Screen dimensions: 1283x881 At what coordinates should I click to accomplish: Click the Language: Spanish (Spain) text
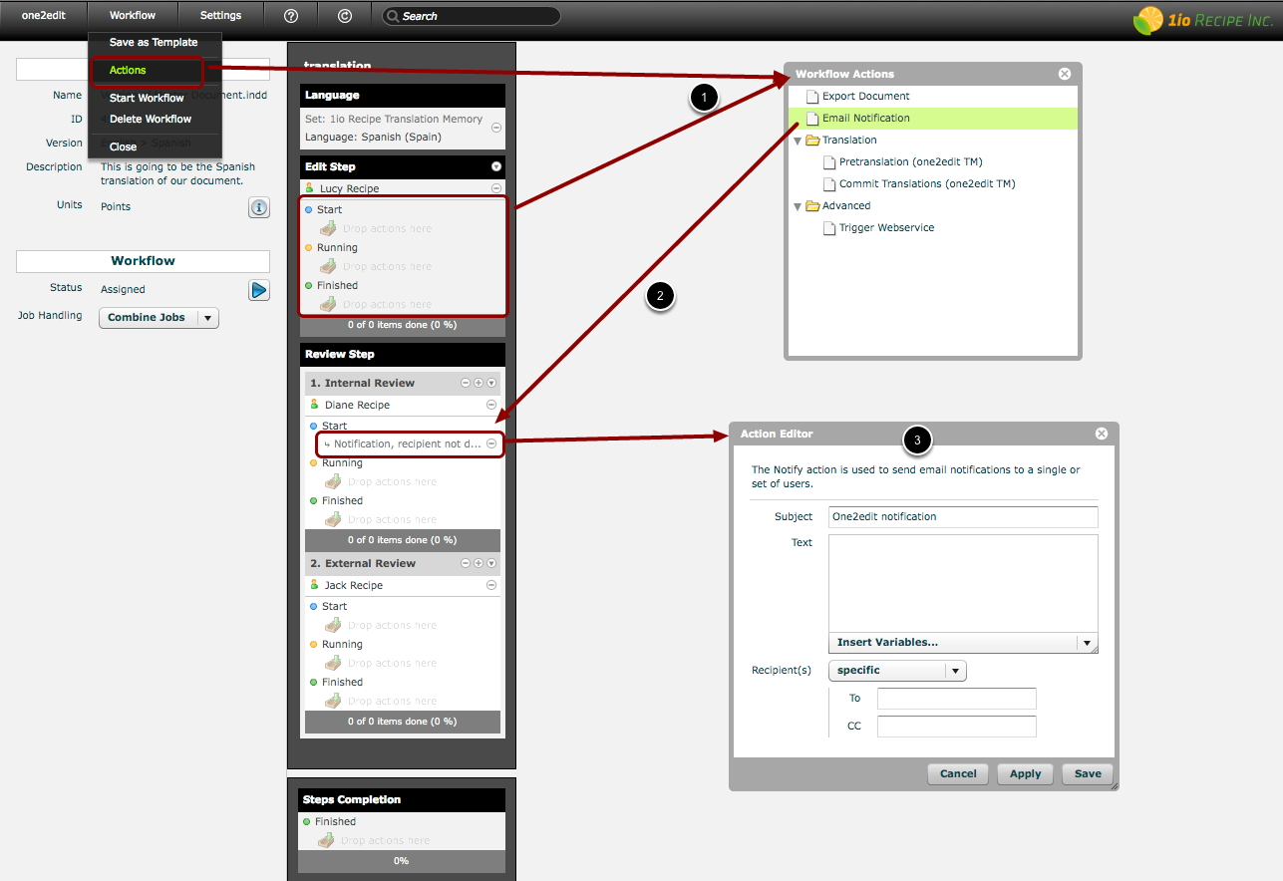click(373, 138)
